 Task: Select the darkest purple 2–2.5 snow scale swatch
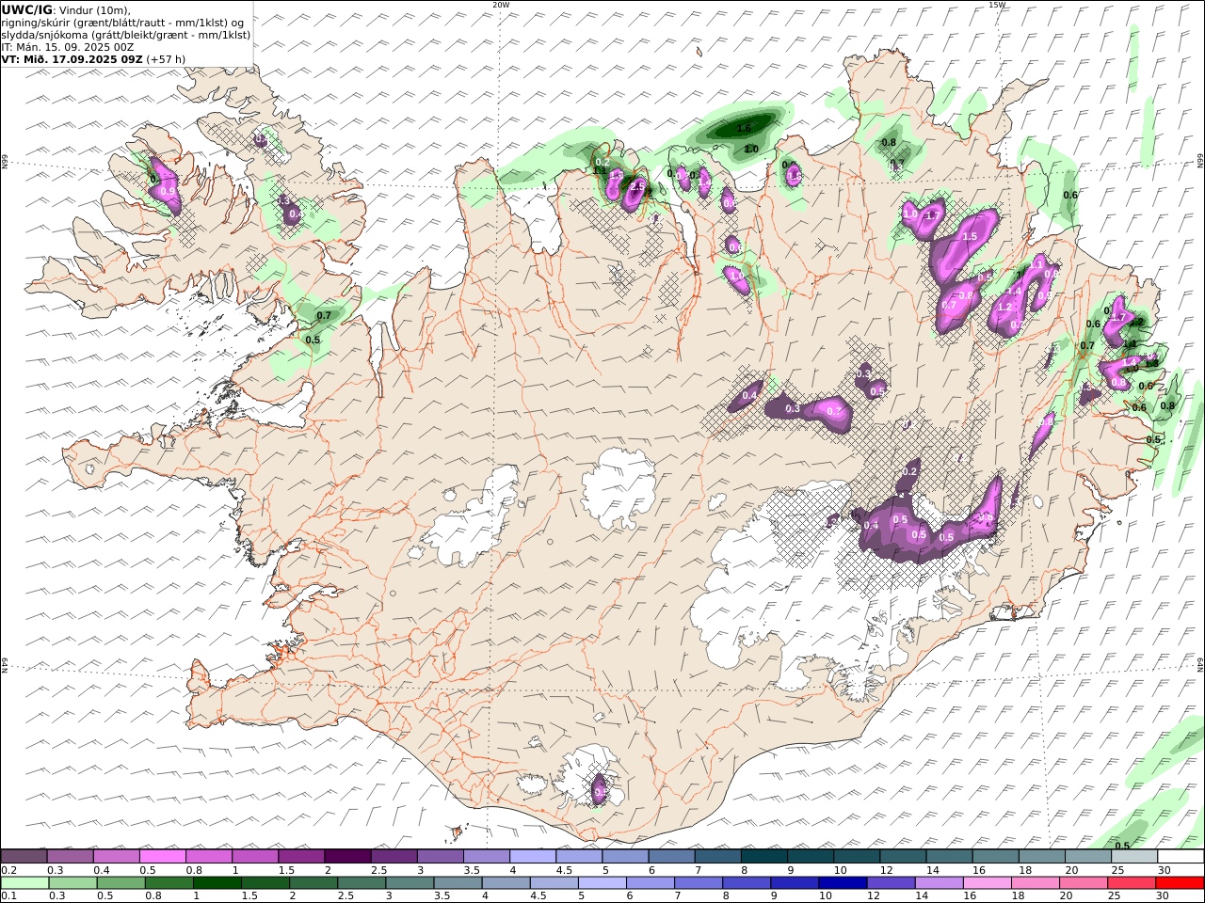tap(347, 857)
